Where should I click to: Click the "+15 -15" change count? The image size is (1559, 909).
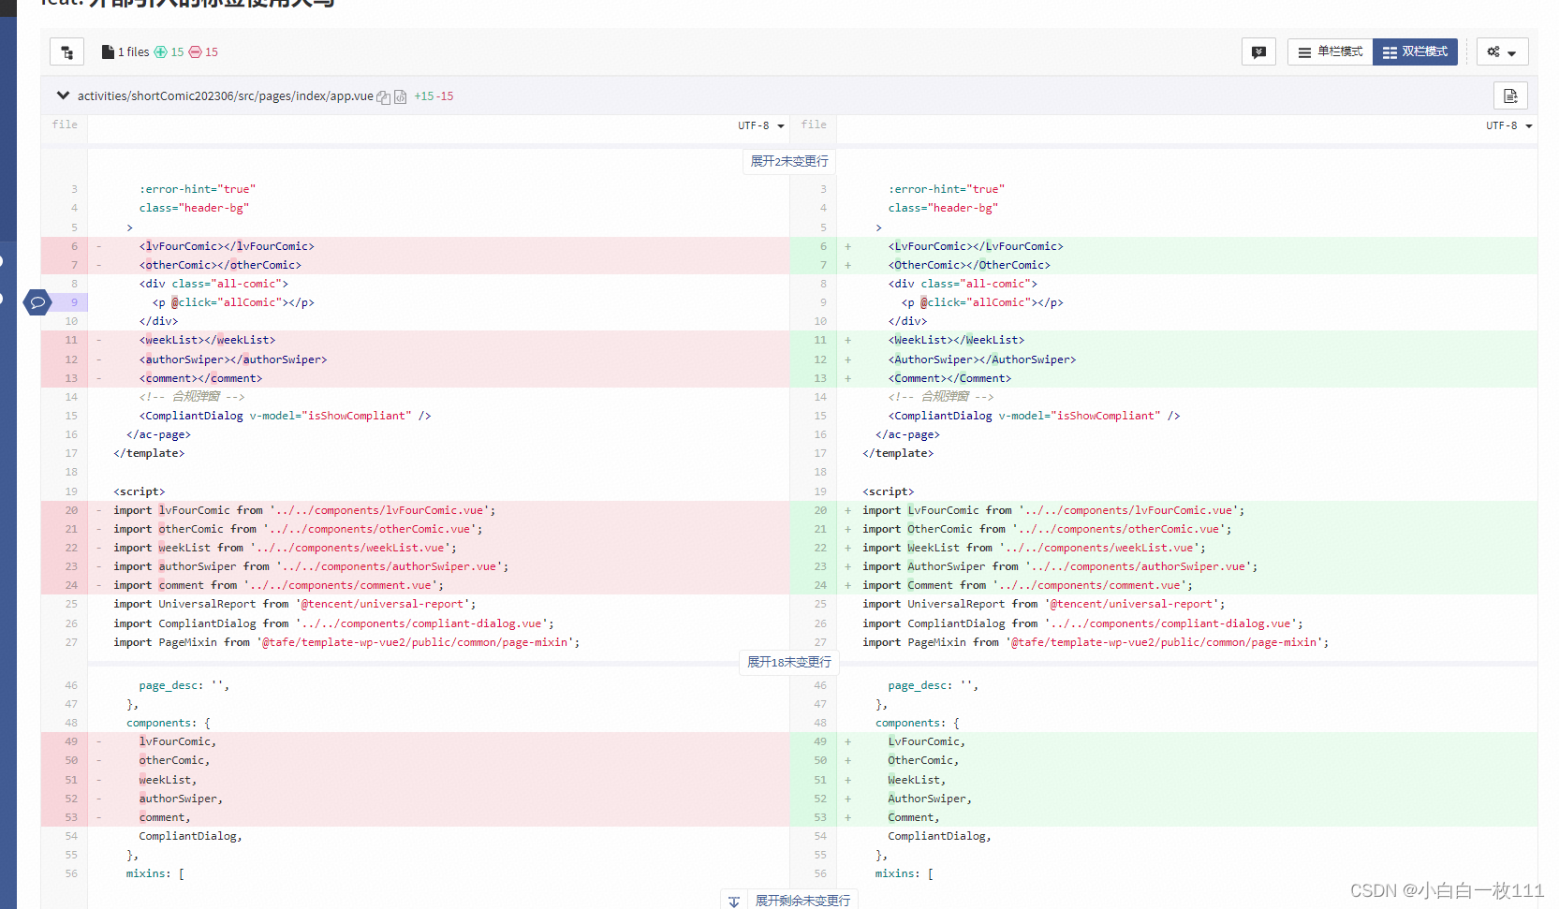pyautogui.click(x=434, y=96)
